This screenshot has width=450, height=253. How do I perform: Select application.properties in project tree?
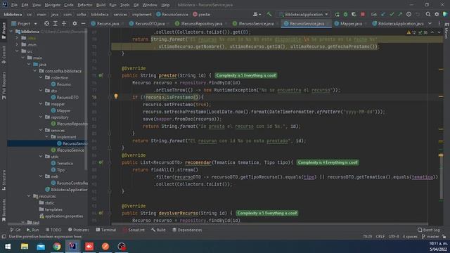click(61, 216)
